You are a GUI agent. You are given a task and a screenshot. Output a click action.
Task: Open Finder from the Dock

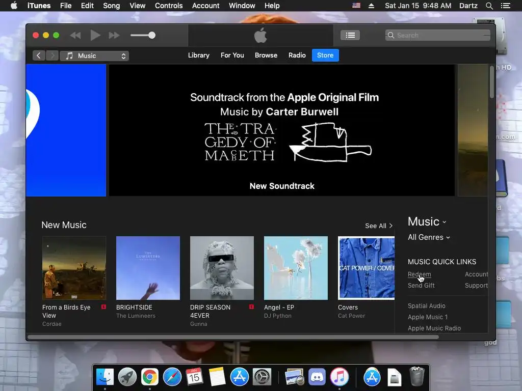(105, 377)
